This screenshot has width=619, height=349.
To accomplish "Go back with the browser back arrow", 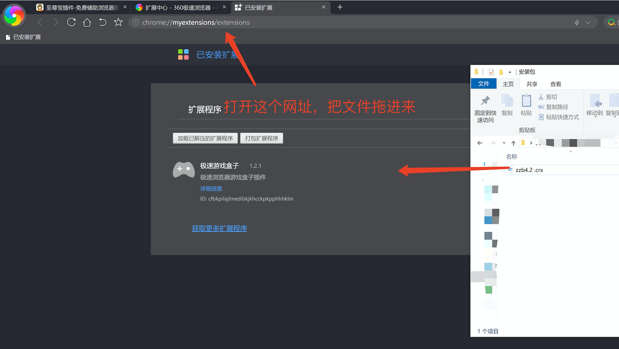I will [x=40, y=22].
